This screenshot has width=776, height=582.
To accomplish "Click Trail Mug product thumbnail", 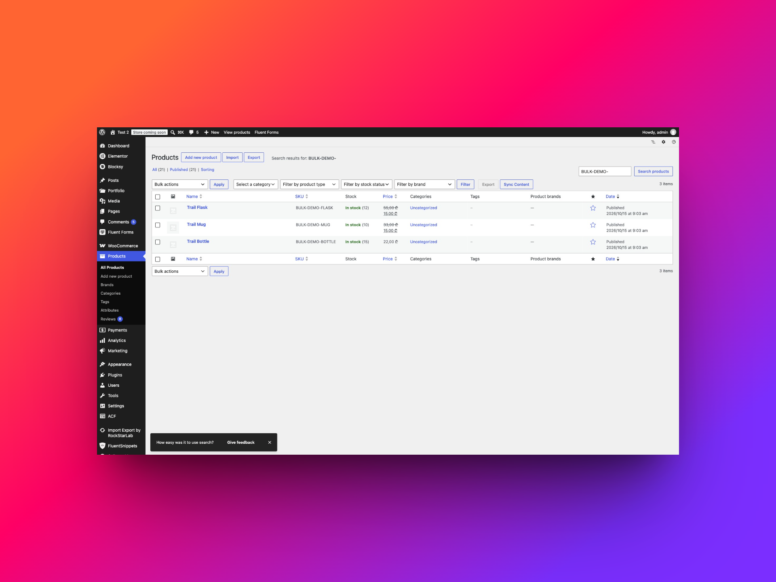I will tap(173, 228).
